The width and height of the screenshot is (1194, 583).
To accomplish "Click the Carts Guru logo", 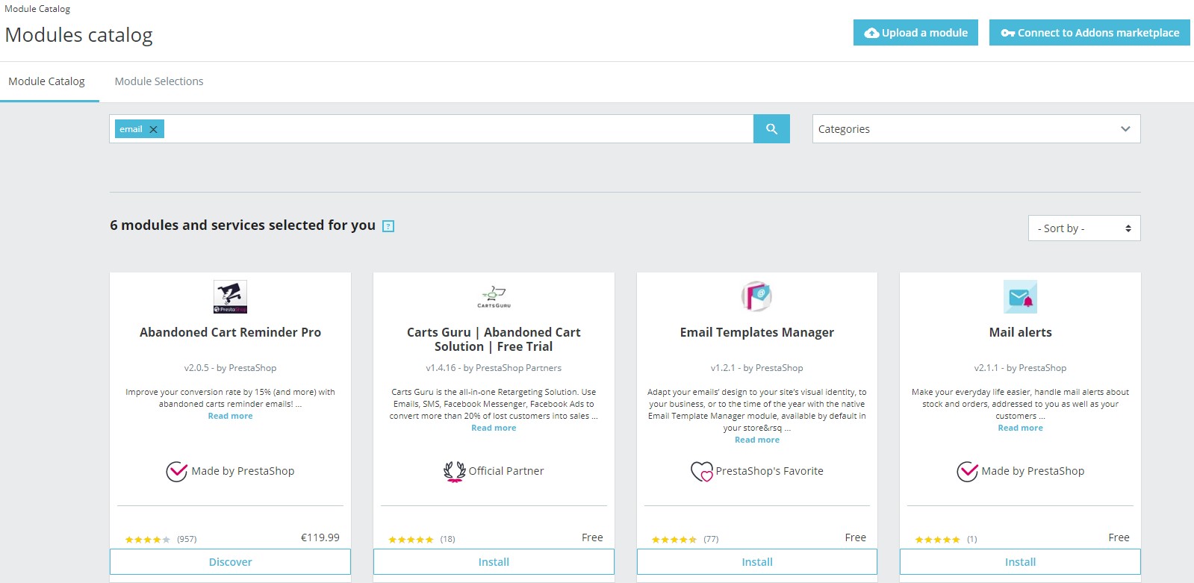I will 494,297.
